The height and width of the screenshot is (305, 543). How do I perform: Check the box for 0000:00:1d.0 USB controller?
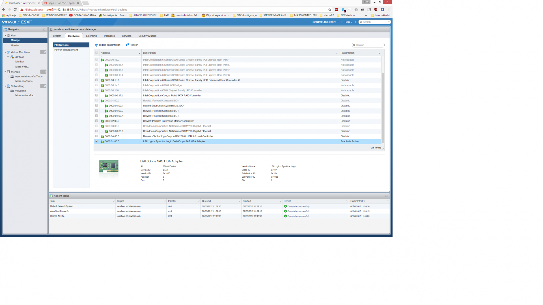click(96, 80)
